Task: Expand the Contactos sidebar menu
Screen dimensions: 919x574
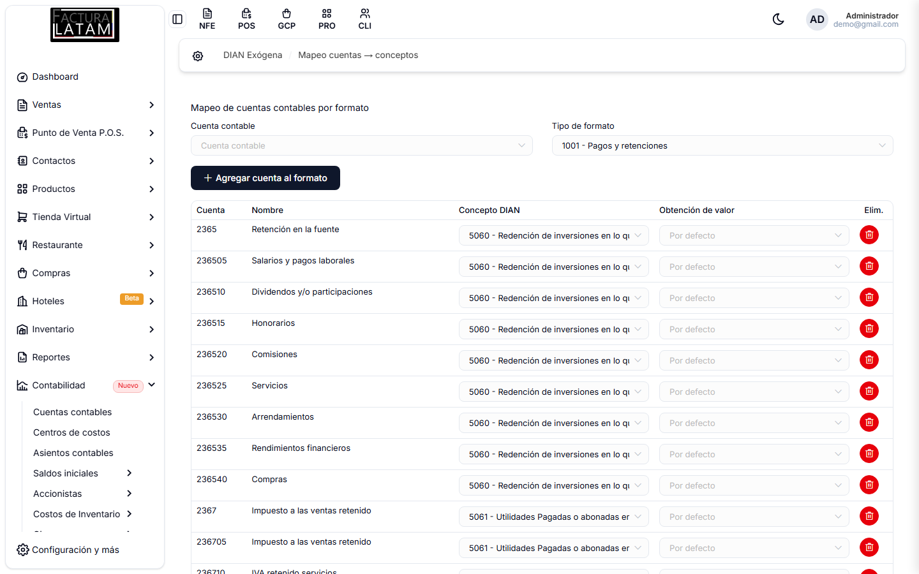Action: [x=85, y=161]
